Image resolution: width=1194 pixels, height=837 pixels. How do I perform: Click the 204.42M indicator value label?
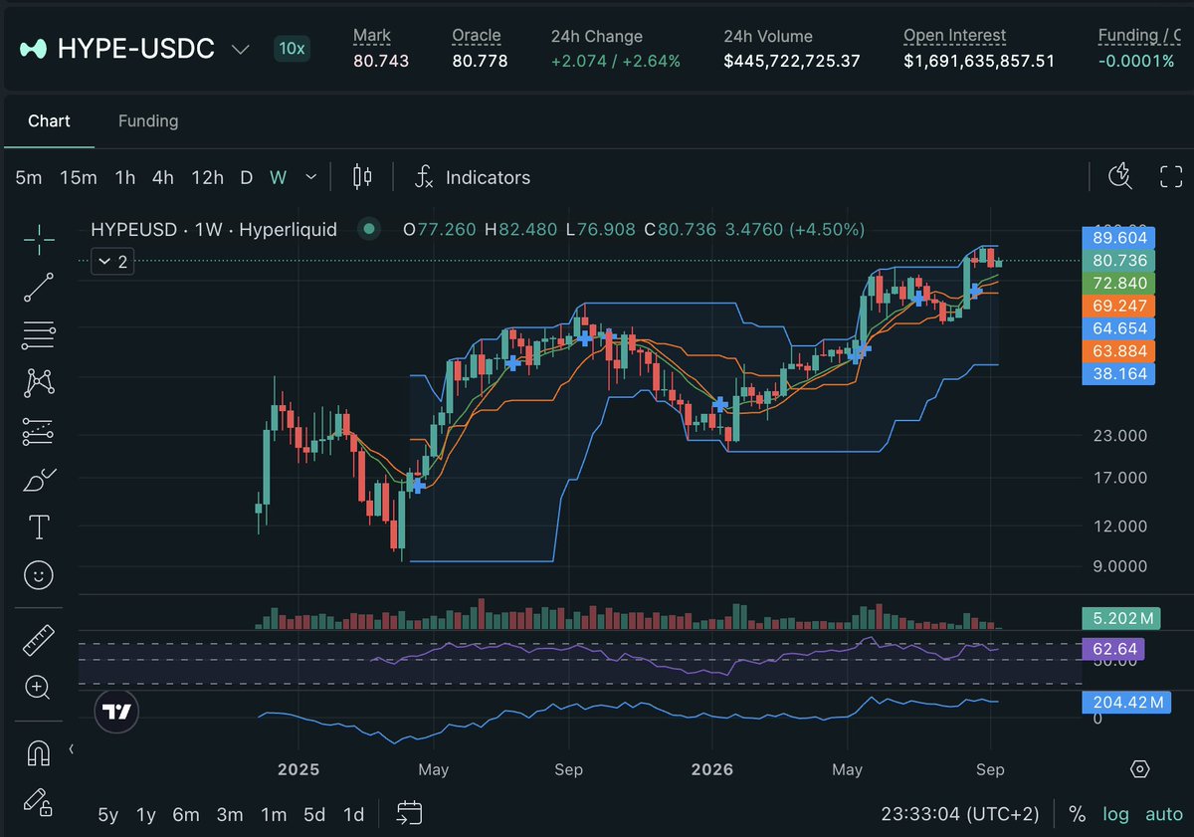tap(1125, 703)
